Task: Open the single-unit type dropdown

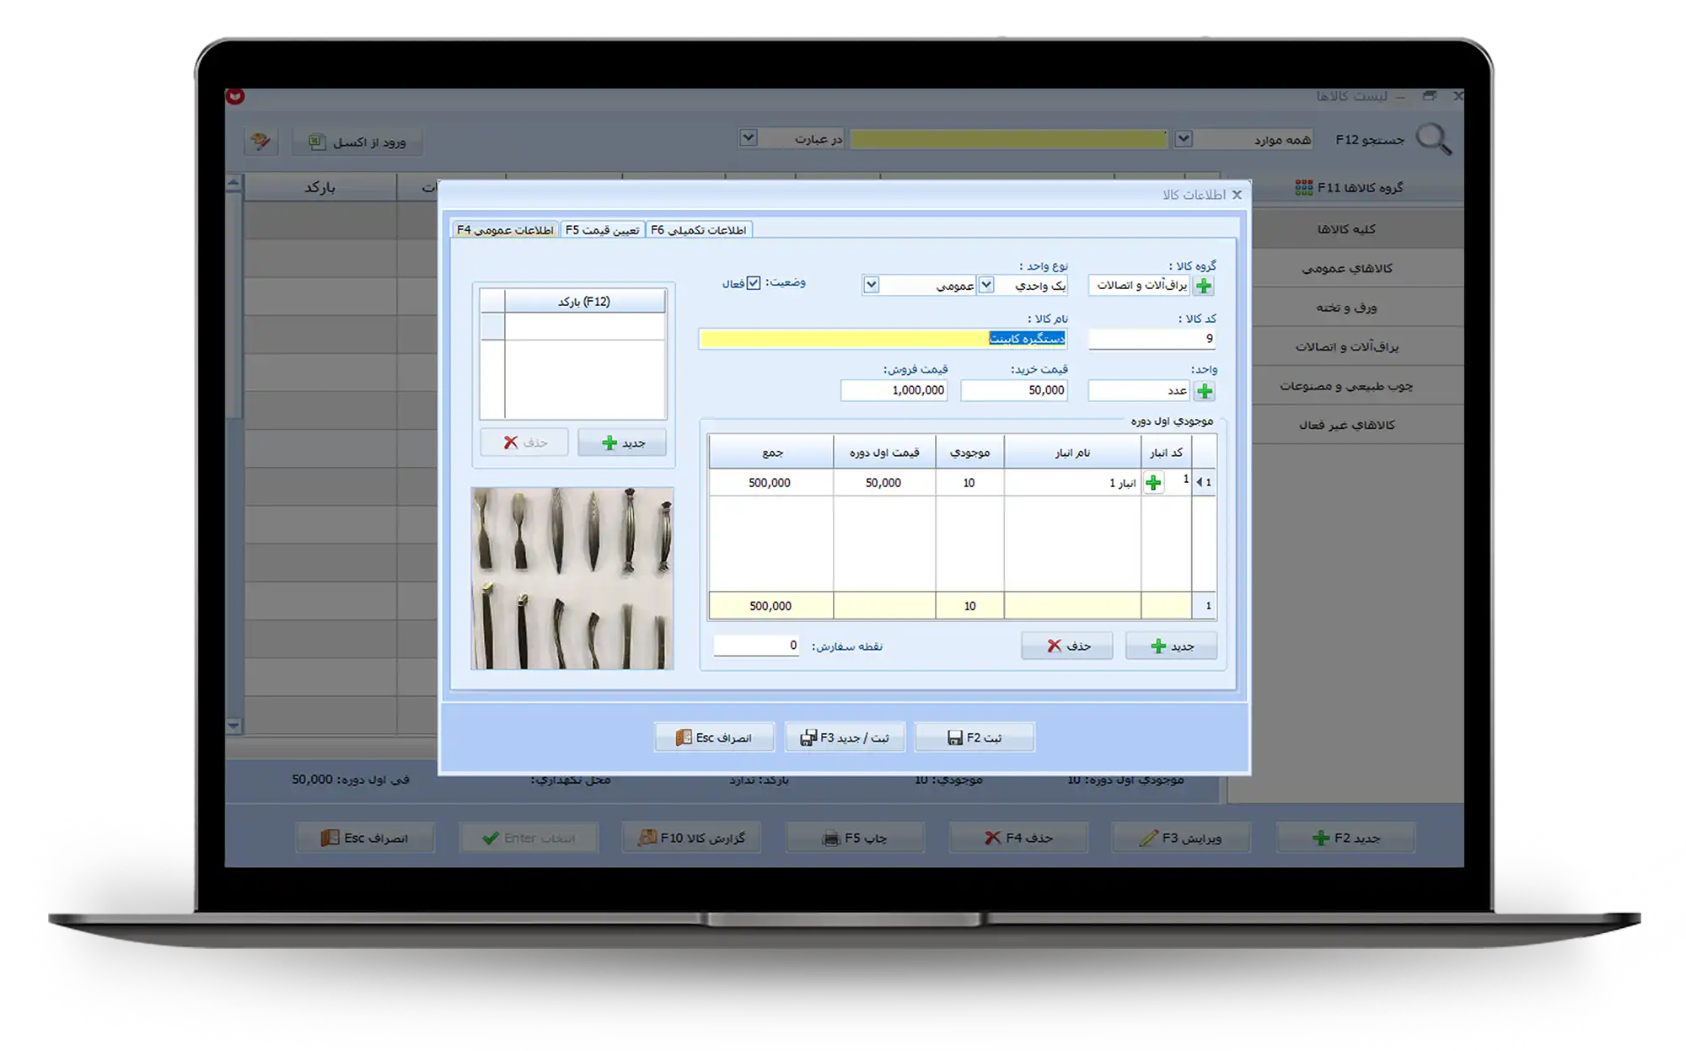Action: 985,285
